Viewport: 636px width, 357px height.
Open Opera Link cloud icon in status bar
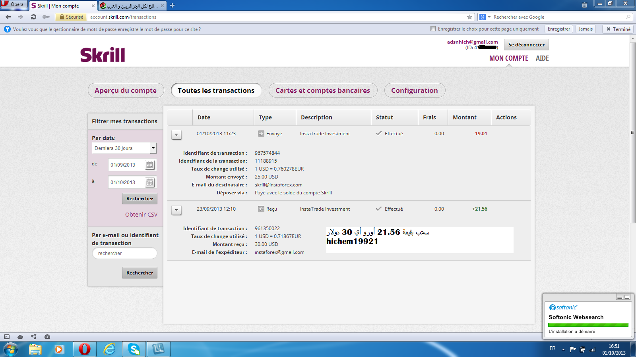point(20,337)
